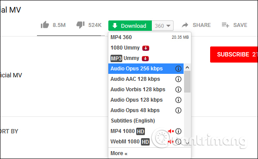Select Audio Opus 48 kbps option
This screenshot has width=258, height=159.
coord(146,110)
